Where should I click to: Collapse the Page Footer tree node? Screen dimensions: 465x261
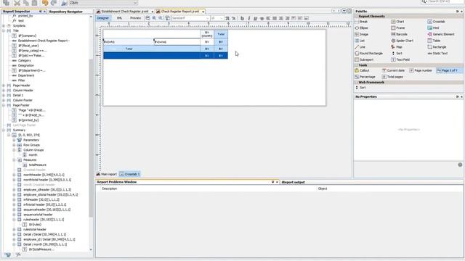[4, 105]
